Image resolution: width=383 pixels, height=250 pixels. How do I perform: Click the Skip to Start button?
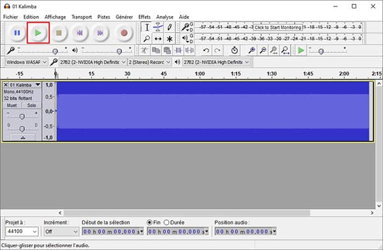click(x=79, y=33)
